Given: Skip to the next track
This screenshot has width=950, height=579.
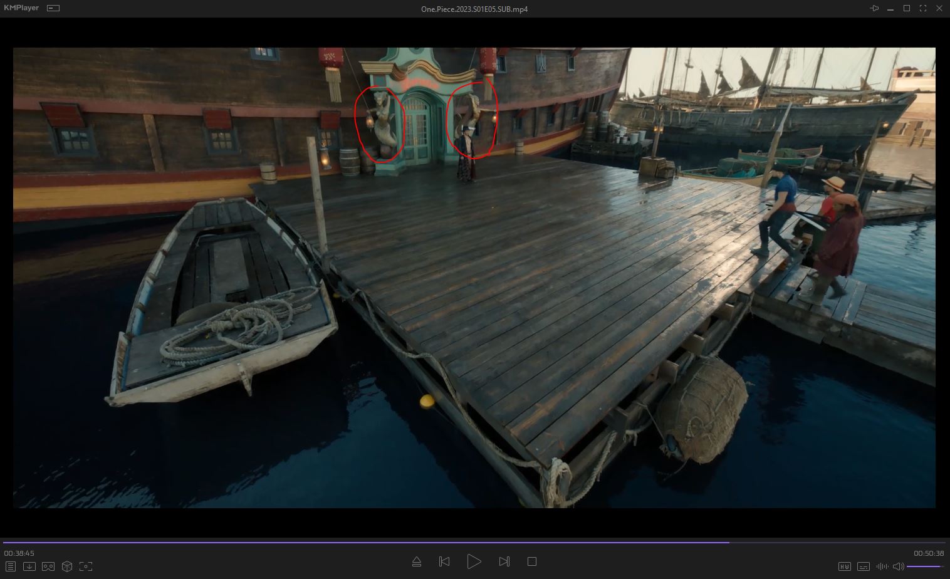Looking at the screenshot, I should click(x=504, y=561).
